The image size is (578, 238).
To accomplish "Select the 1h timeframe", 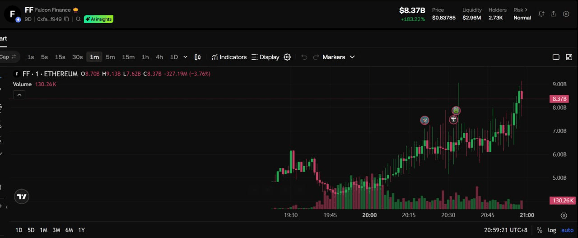I will (145, 57).
